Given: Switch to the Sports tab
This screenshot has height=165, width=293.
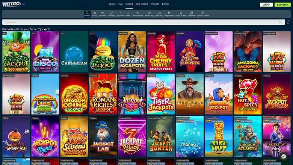Looking at the screenshot, I should click(112, 4).
